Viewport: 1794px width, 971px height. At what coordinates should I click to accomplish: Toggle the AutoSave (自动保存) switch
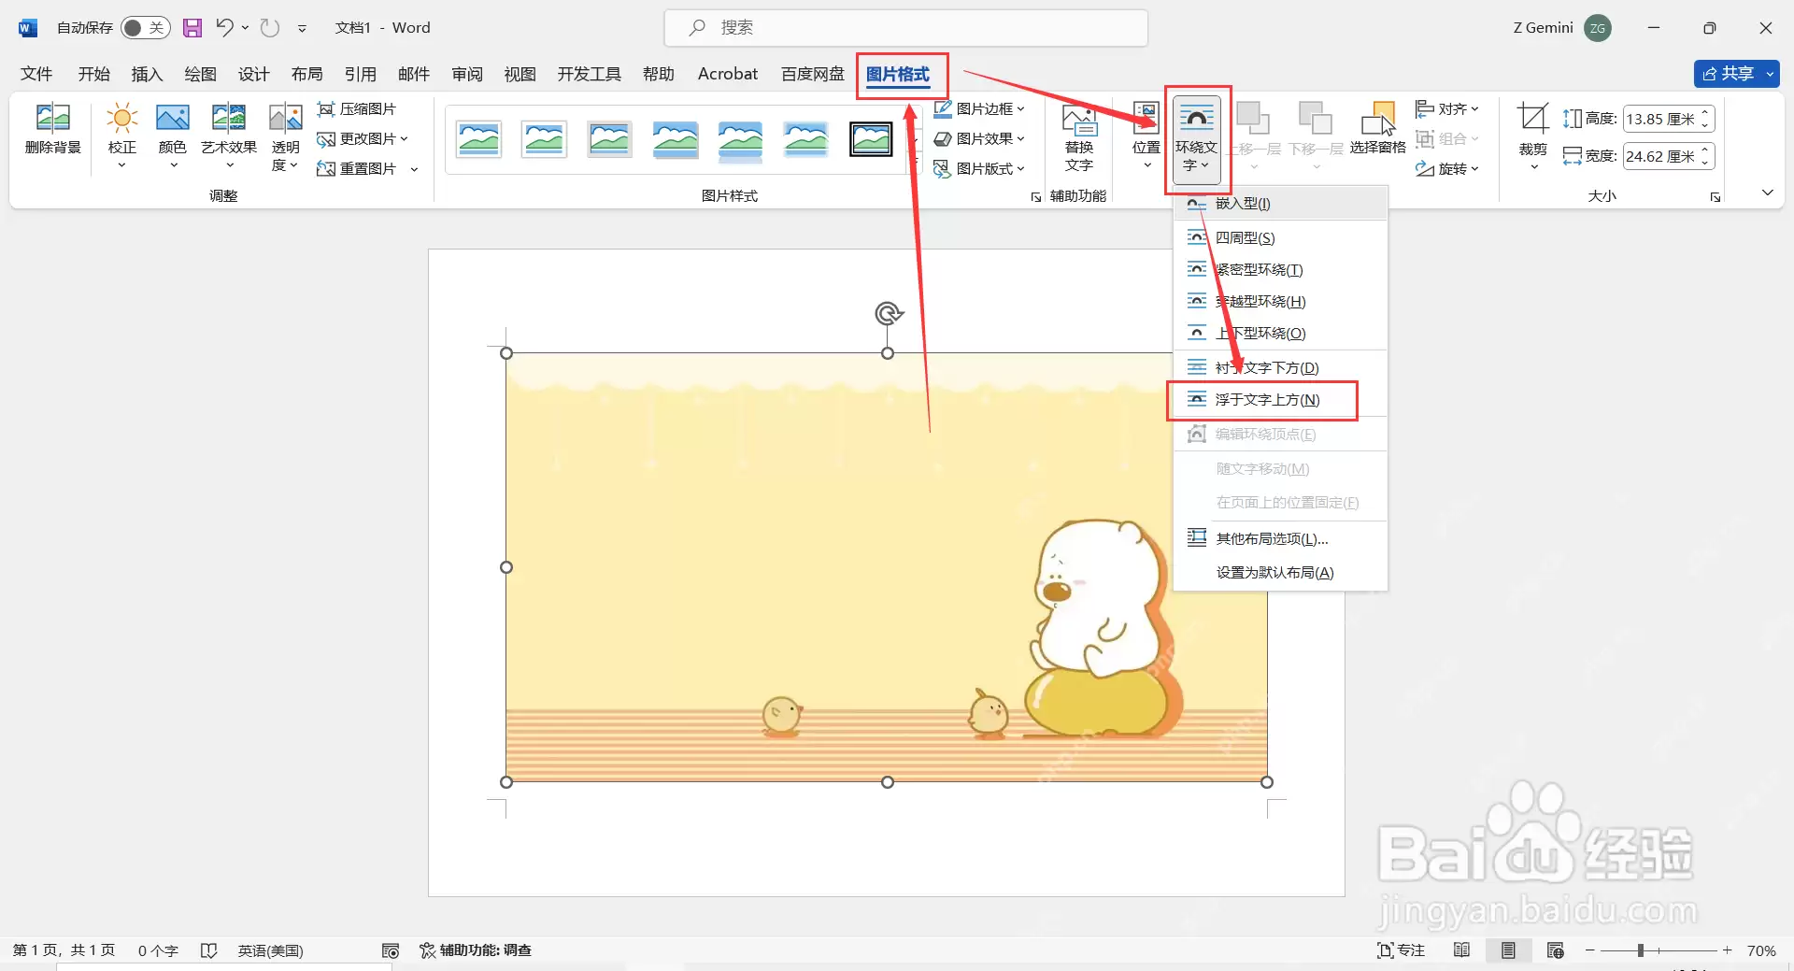point(145,28)
